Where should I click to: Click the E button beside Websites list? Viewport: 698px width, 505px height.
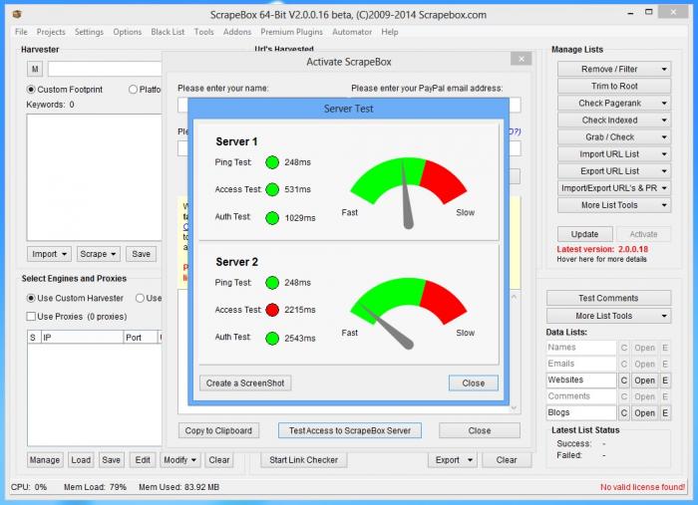(x=665, y=380)
